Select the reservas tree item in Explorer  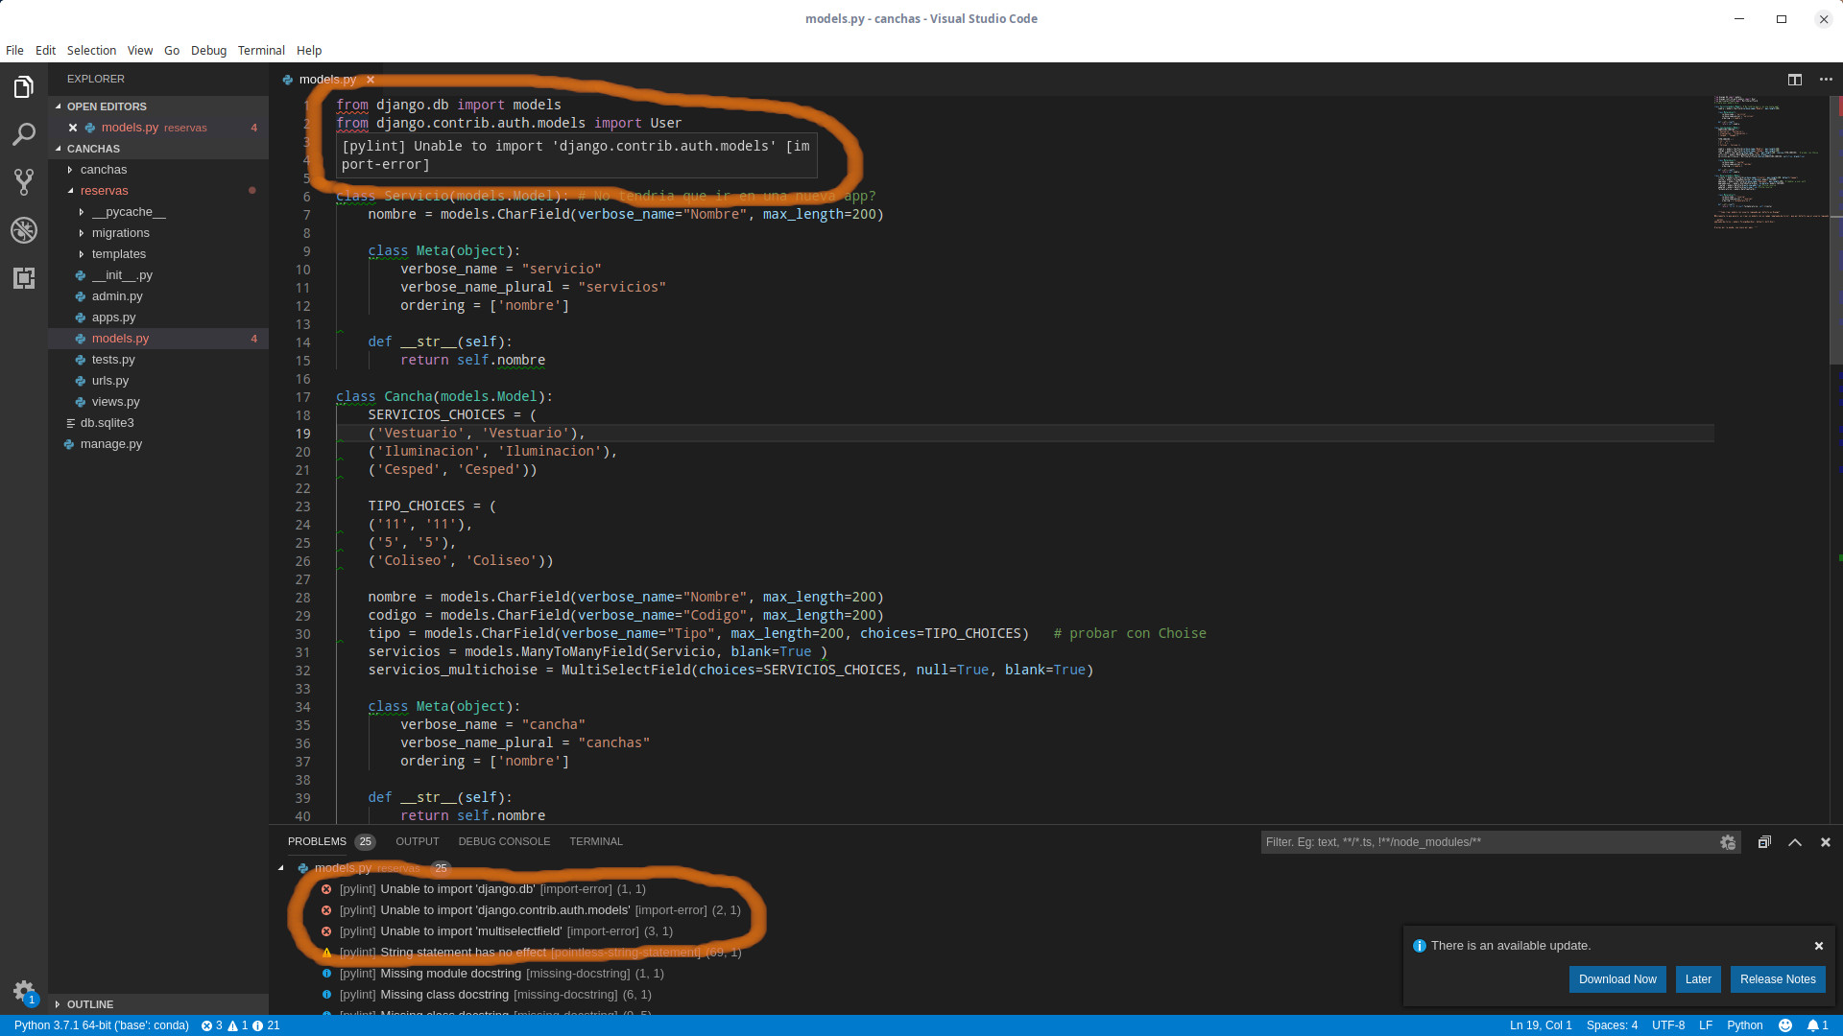tap(104, 190)
